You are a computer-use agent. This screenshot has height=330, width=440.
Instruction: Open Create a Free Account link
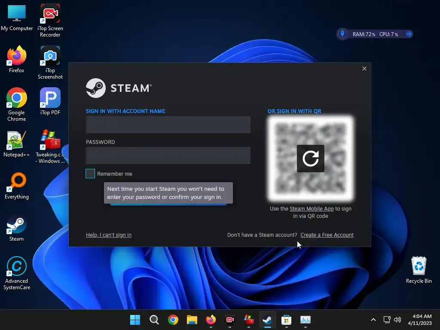click(327, 235)
